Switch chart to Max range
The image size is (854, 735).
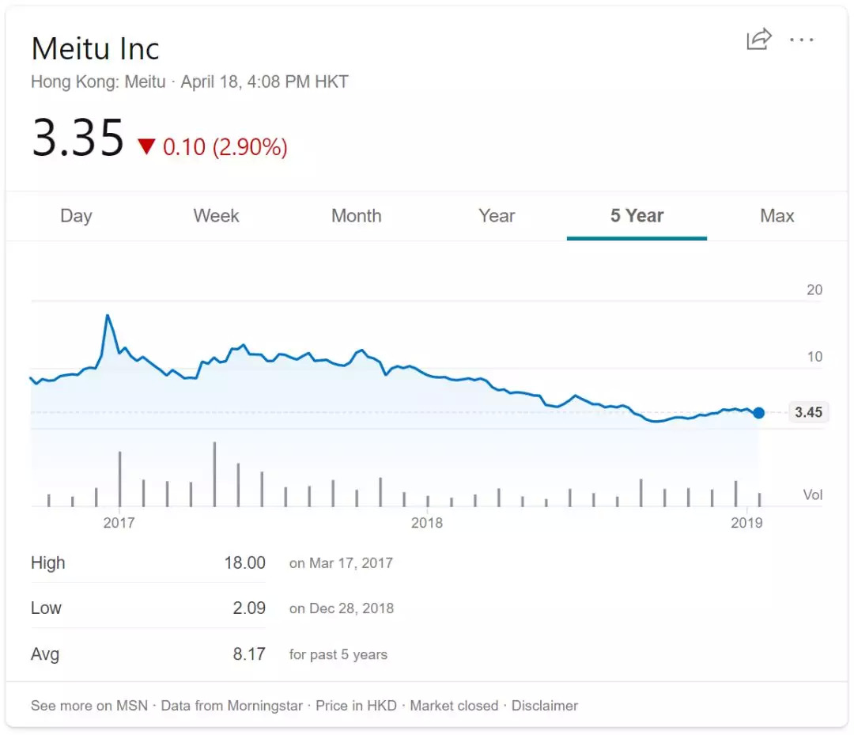coord(777,216)
